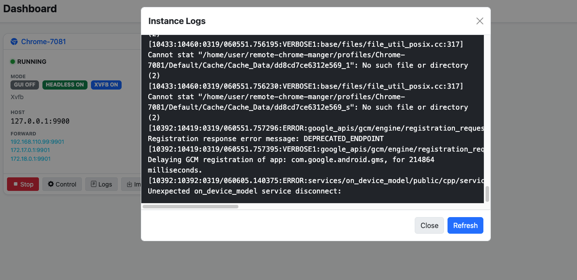The image size is (577, 280).
Task: Click the vertical scrollbar thumb in logs
Action: tap(487, 194)
